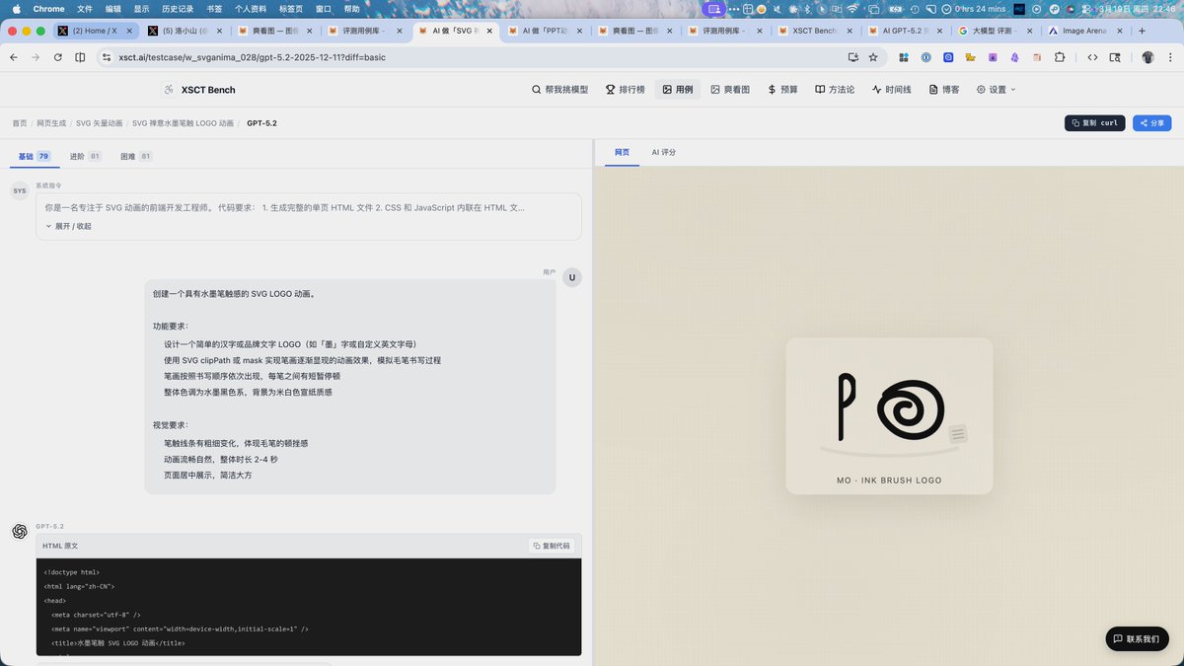Click the install app icon in address bar
Image resolution: width=1184 pixels, height=666 pixels.
pyautogui.click(x=853, y=57)
